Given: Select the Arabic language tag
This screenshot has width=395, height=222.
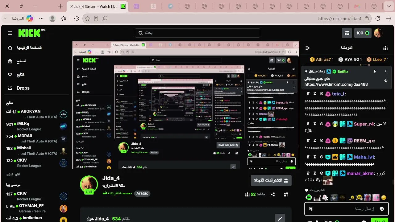Looking at the screenshot, I should tap(142, 193).
